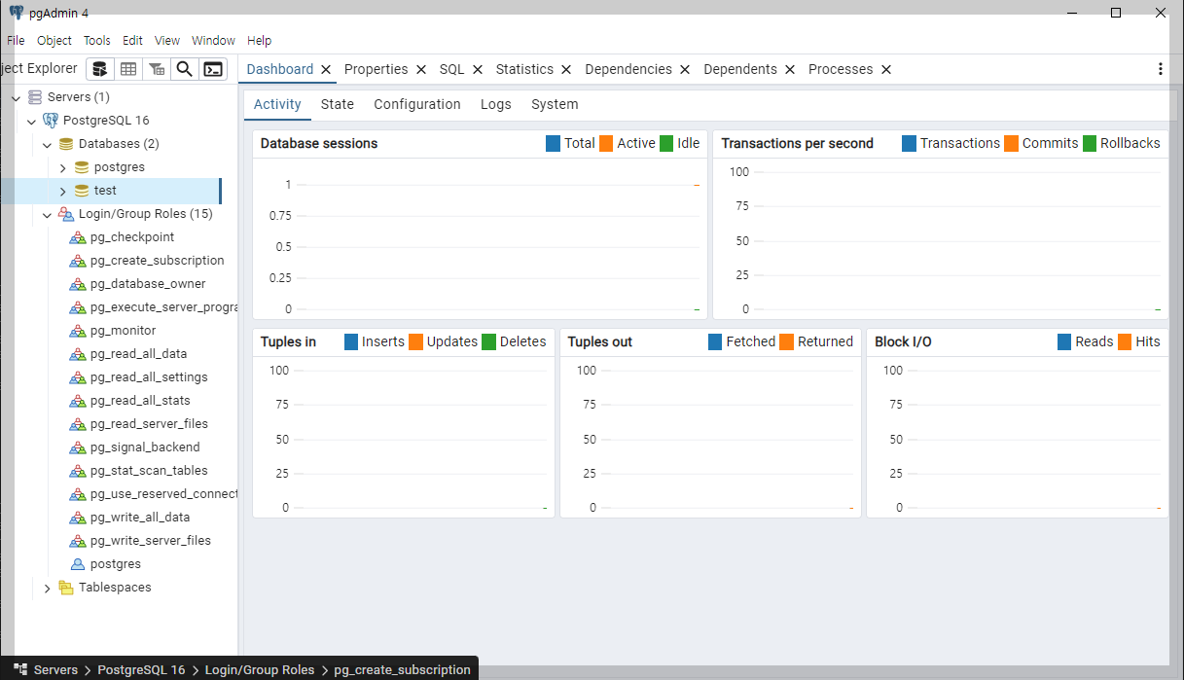Close the Dependents tab
Image resolution: width=1184 pixels, height=680 pixels.
790,69
